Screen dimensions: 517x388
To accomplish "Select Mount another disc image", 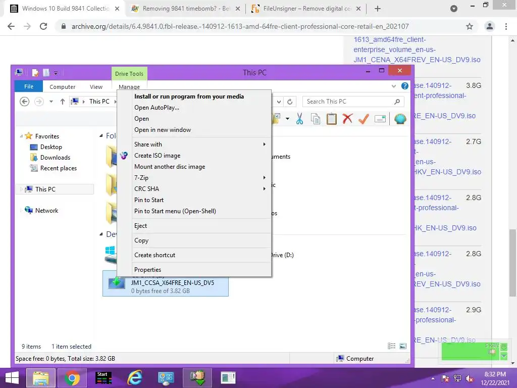I will tap(170, 167).
